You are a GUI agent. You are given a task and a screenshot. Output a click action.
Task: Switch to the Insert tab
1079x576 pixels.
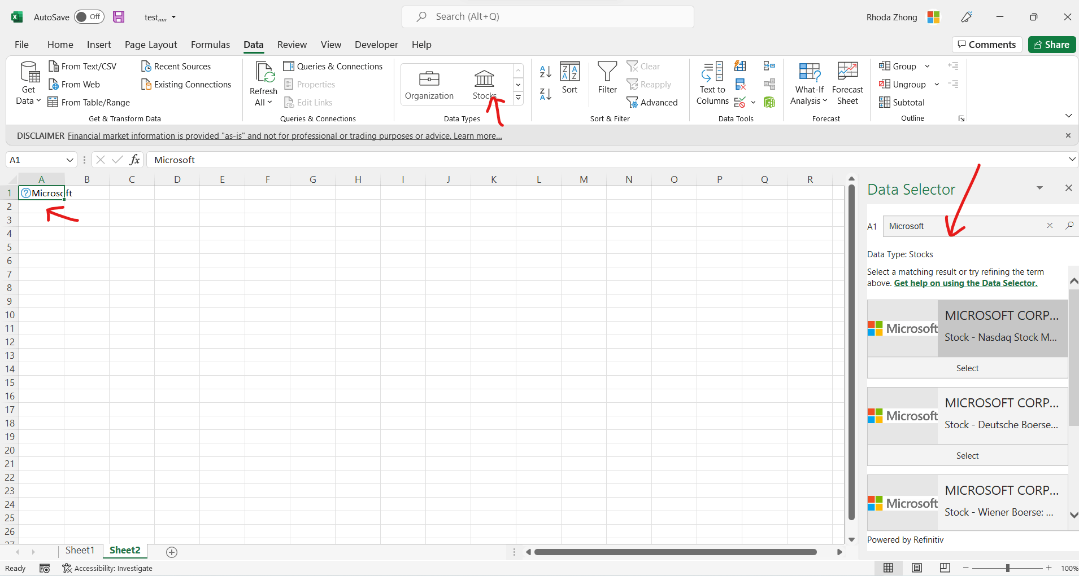pyautogui.click(x=99, y=45)
